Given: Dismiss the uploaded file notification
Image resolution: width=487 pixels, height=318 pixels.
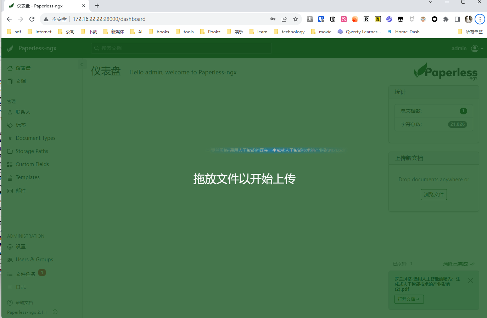Looking at the screenshot, I should [471, 280].
